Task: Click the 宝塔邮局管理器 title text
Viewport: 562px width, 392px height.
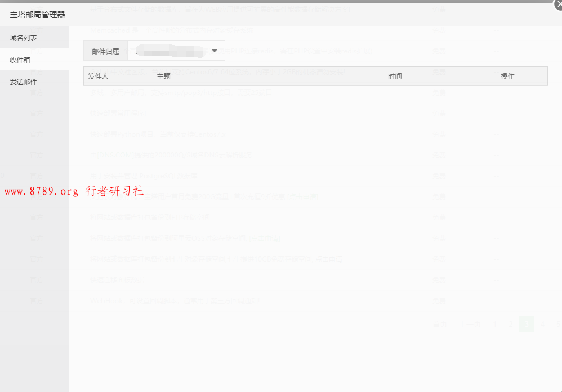Action: (x=37, y=15)
